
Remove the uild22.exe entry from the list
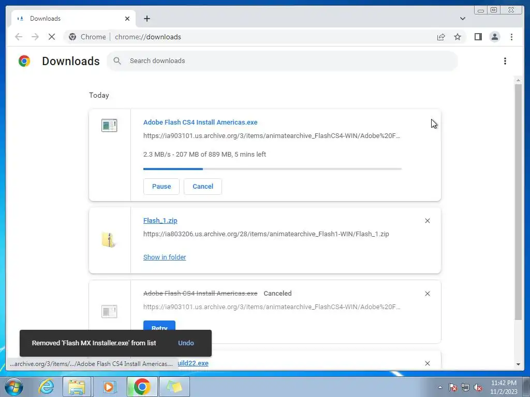coord(427,363)
